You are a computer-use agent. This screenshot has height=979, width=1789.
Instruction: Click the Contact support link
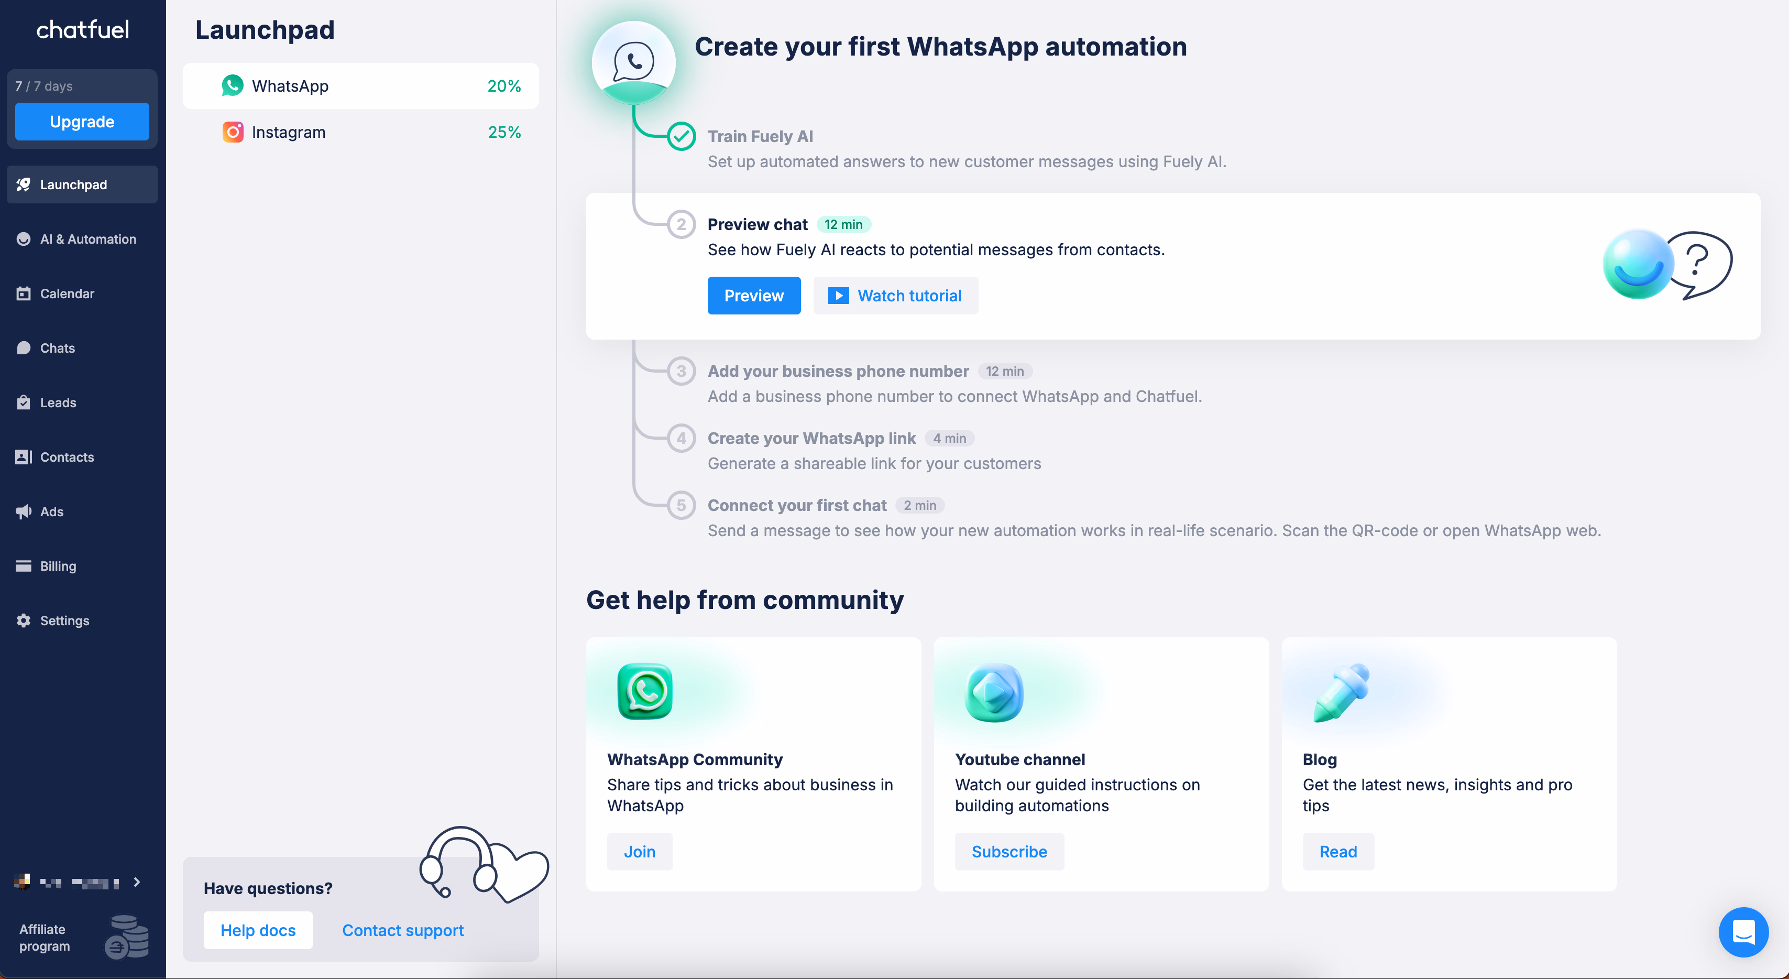click(403, 930)
